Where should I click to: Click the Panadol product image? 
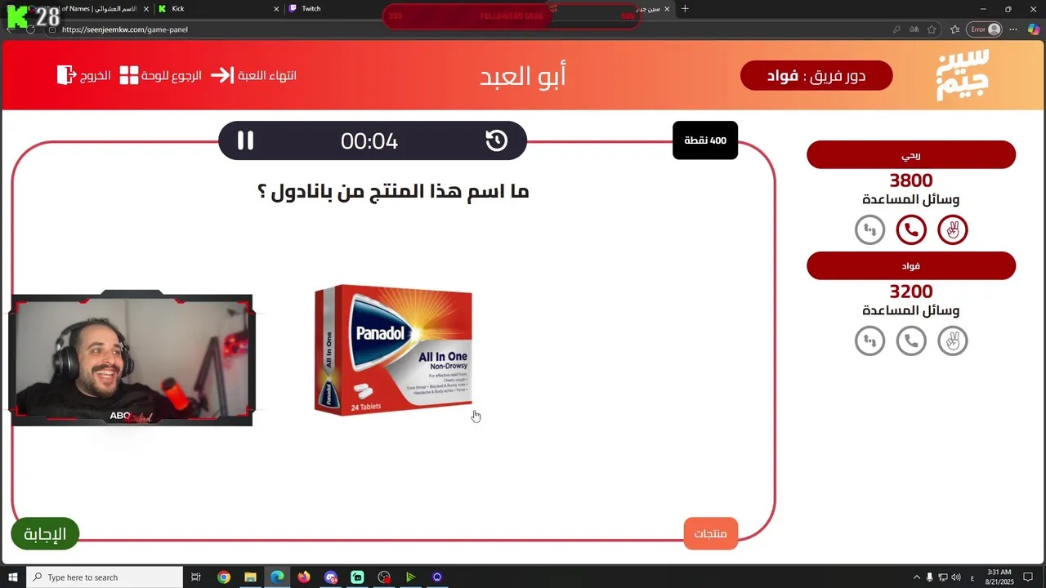(x=393, y=350)
